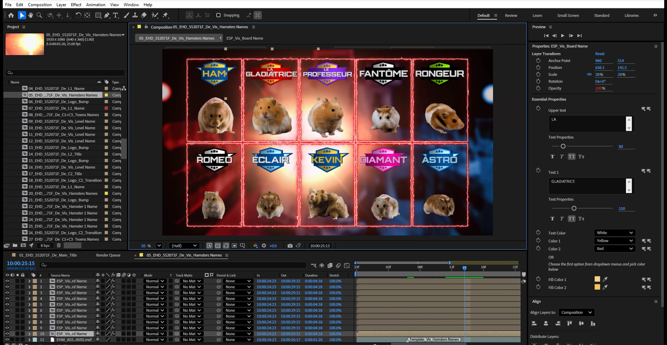Delete selected item with trash icon
The height and width of the screenshot is (345, 667).
[x=59, y=245]
